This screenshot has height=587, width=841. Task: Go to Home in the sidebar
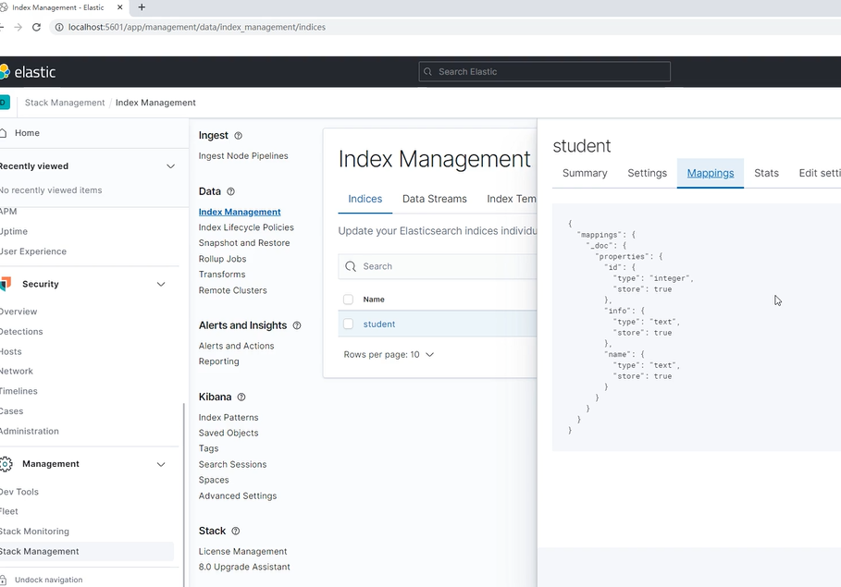(28, 133)
